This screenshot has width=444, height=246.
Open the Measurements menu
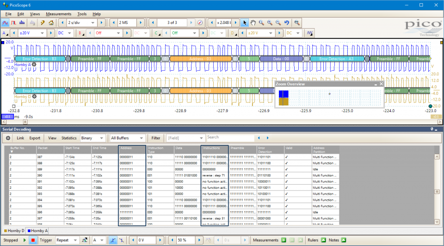coord(59,14)
